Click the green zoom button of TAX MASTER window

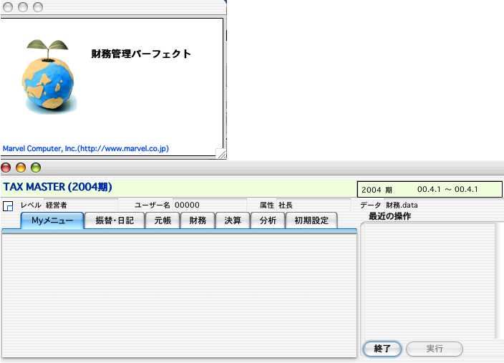pos(35,168)
